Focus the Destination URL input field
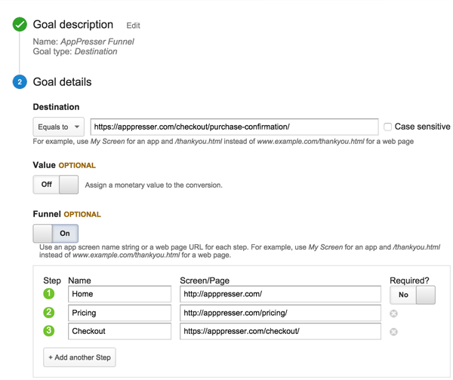Screen dimensions: 453x380 click(234, 127)
